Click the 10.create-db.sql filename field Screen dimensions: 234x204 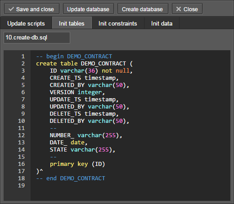[37, 38]
